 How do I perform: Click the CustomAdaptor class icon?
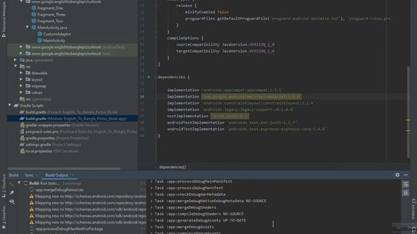(x=40, y=34)
